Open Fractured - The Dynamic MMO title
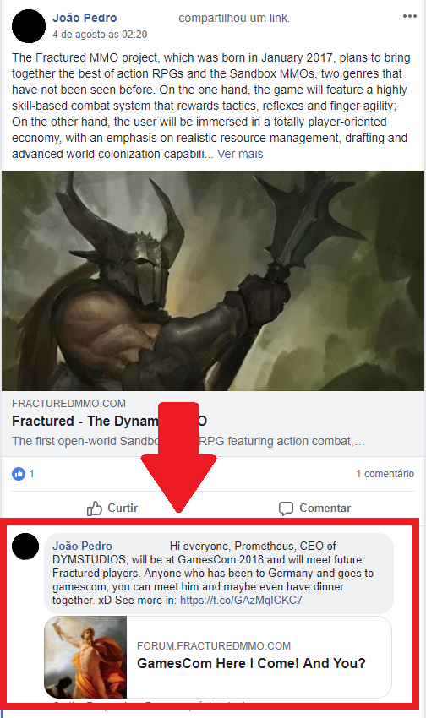The width and height of the screenshot is (426, 718). (x=110, y=421)
